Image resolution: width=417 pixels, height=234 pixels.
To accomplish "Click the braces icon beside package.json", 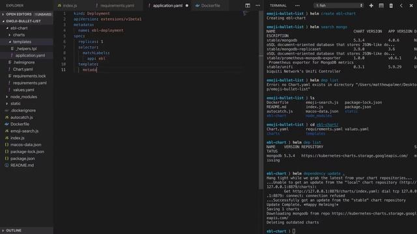I will [x=7, y=159].
